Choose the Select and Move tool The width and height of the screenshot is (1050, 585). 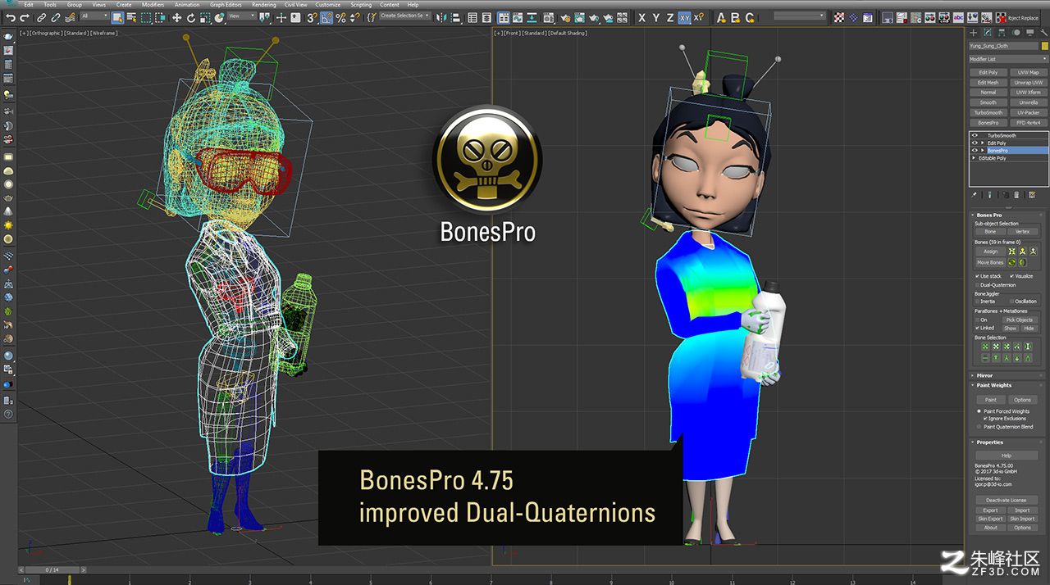pyautogui.click(x=176, y=17)
